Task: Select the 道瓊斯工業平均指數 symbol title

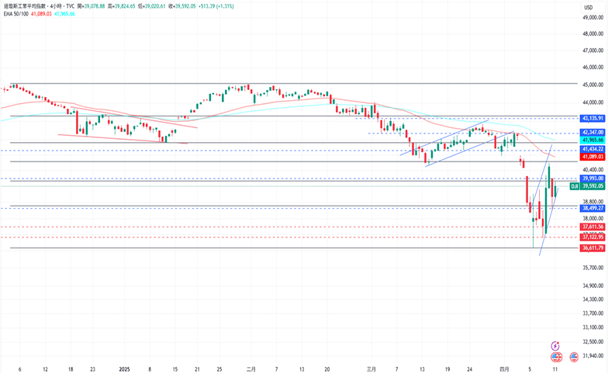Action: click(x=26, y=6)
